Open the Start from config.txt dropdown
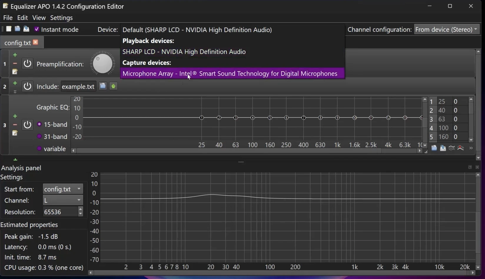Image resolution: width=485 pixels, height=279 pixels. (x=63, y=189)
